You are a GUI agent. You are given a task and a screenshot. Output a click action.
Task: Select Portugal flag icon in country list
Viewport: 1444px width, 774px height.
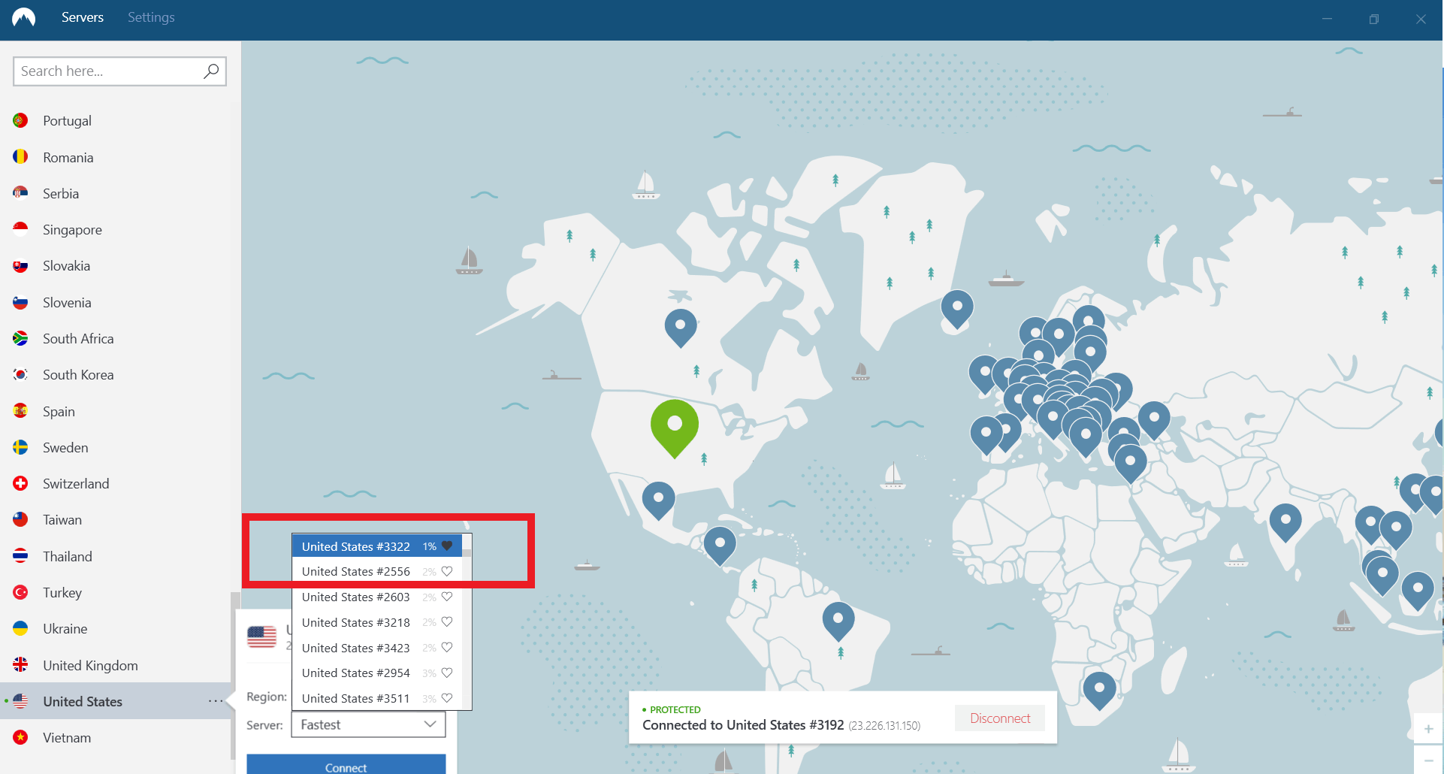click(x=21, y=120)
